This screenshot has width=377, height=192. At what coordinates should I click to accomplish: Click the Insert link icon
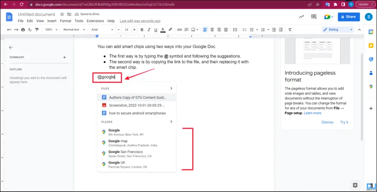(x=180, y=30)
